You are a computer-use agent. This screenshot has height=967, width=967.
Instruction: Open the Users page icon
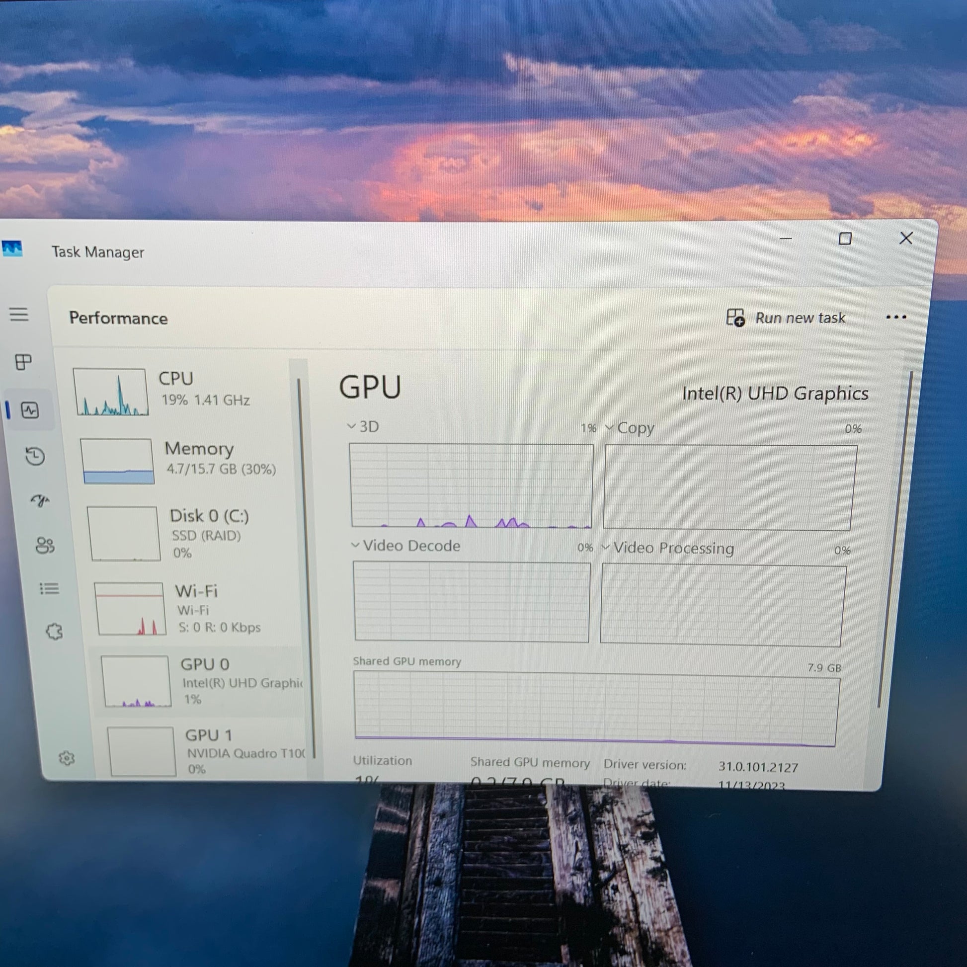point(45,545)
